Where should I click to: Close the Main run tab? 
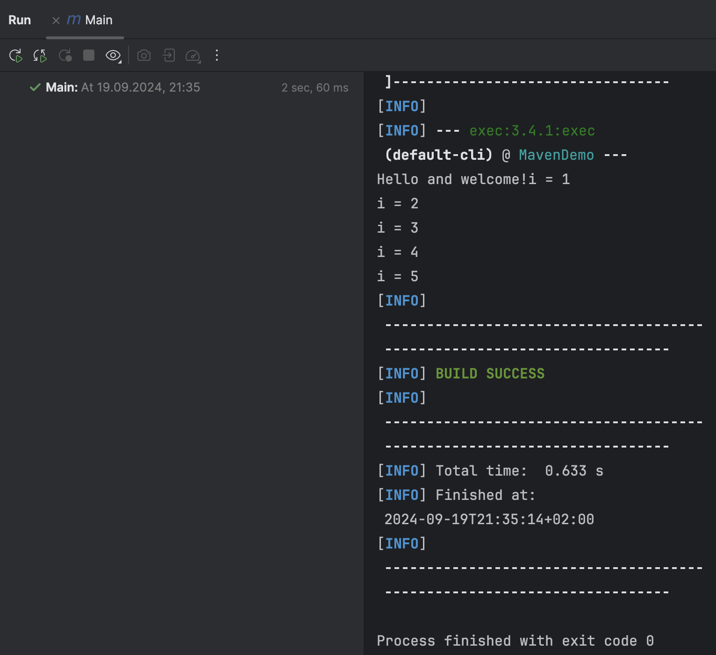click(x=56, y=20)
